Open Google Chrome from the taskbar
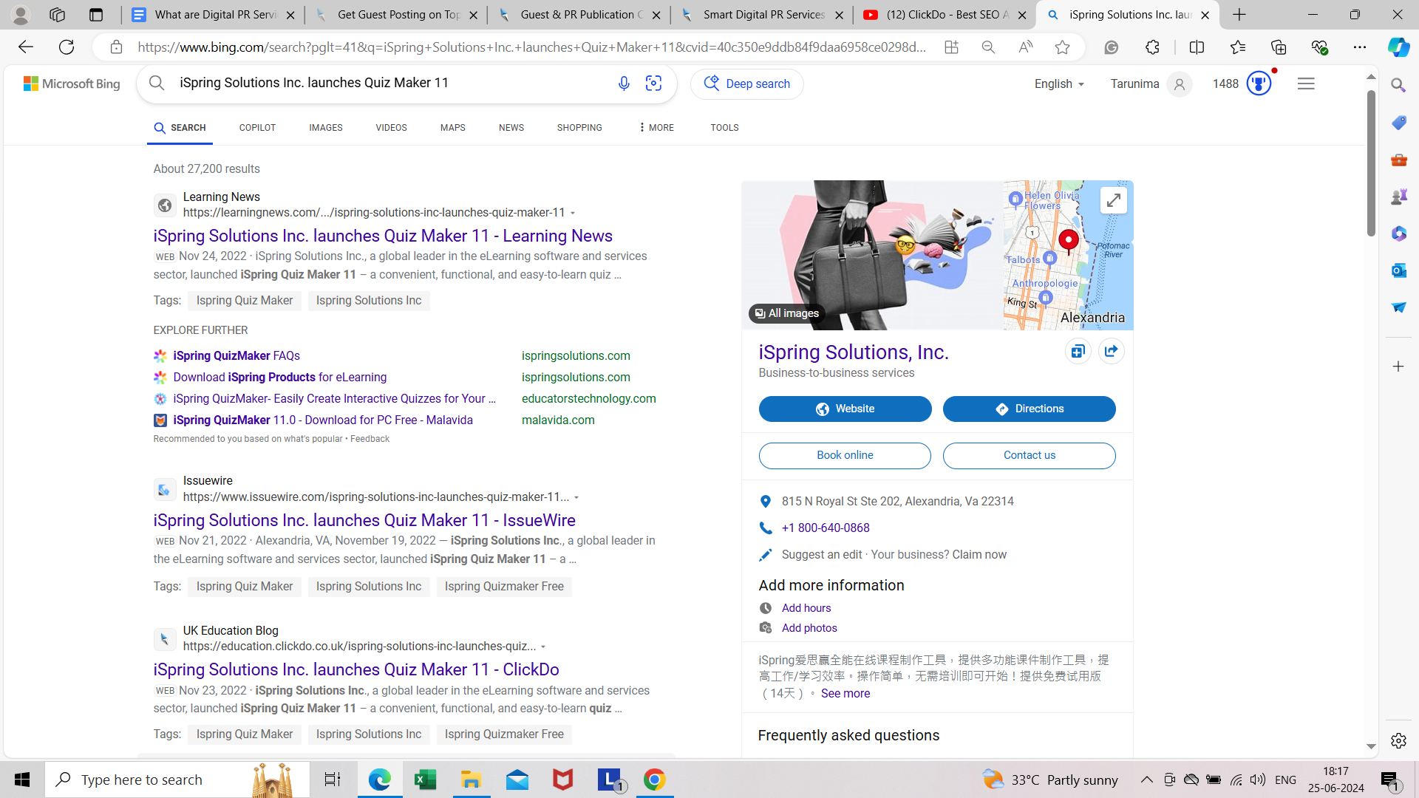Image resolution: width=1419 pixels, height=798 pixels. (x=654, y=780)
